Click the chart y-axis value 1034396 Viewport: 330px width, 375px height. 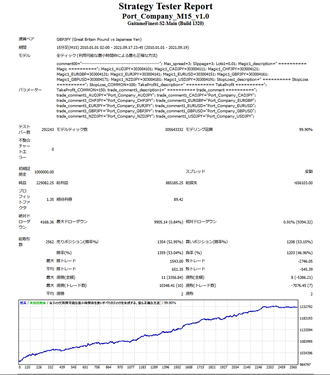pyautogui.click(x=306, y=353)
